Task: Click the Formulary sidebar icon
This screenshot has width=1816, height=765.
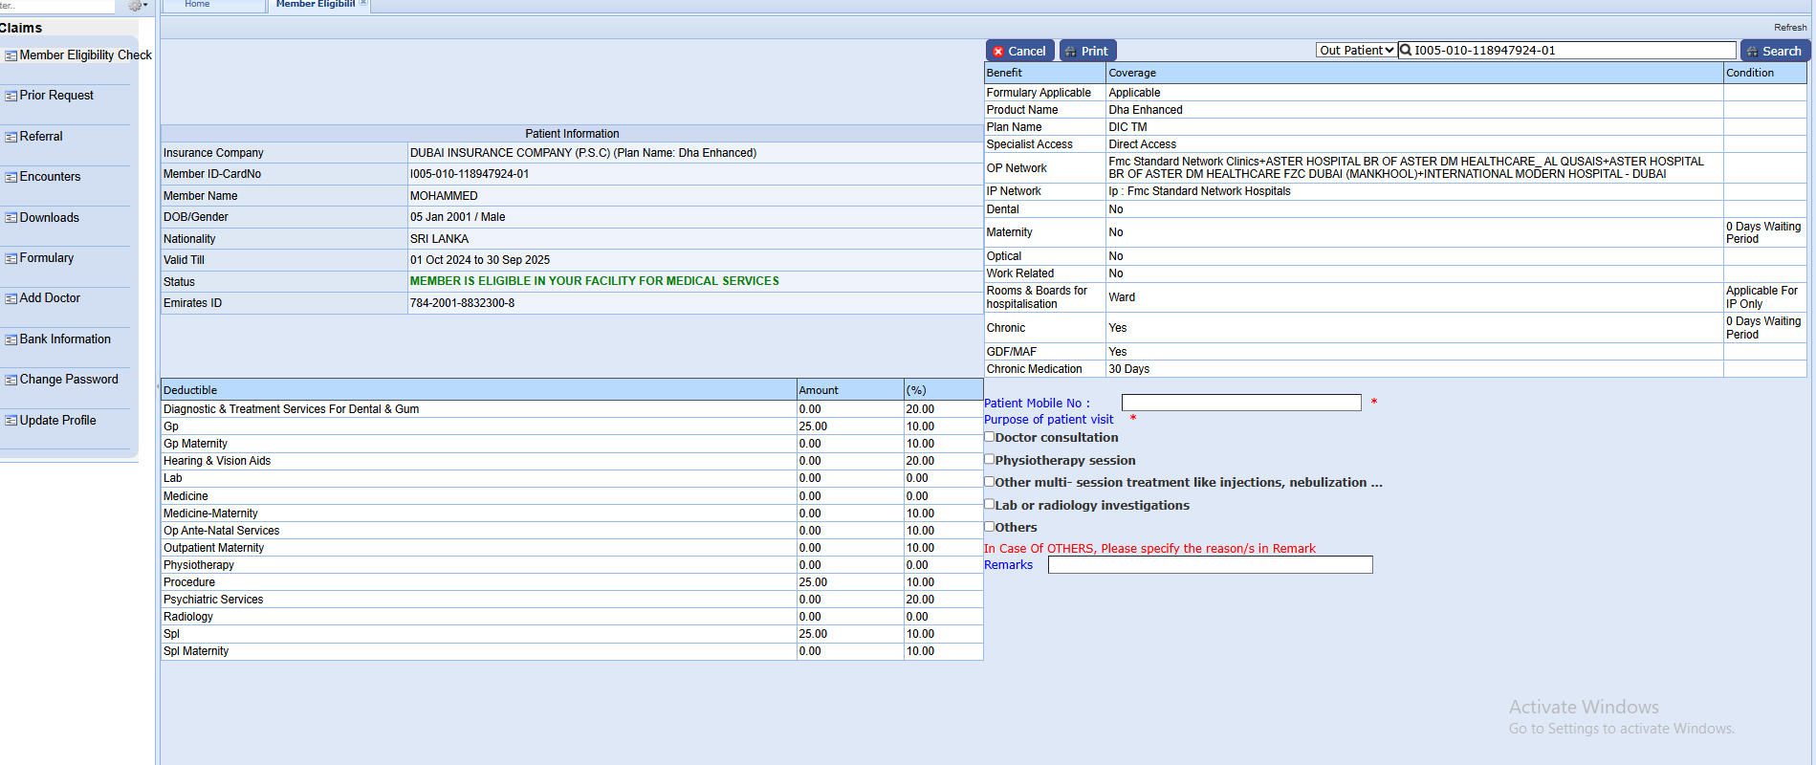Action: tap(11, 259)
